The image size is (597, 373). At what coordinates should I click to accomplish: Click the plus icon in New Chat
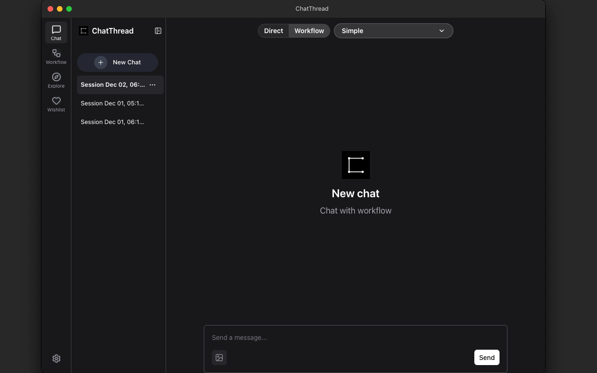[x=101, y=62]
